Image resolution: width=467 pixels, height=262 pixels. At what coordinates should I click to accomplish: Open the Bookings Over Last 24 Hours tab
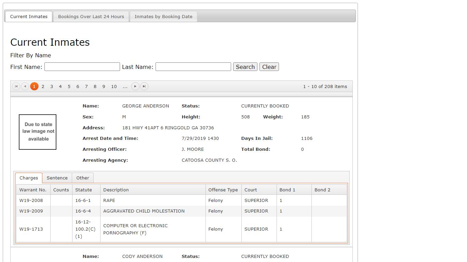coord(91,16)
